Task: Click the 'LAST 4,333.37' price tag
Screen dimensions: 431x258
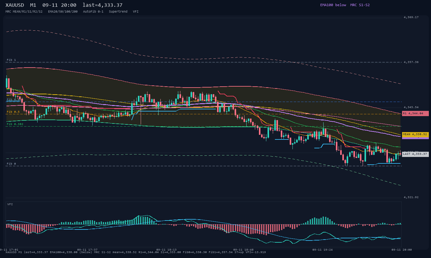Action: [415, 154]
